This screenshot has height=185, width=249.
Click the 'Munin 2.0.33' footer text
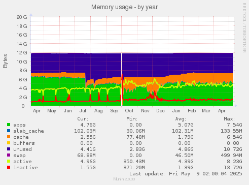coord(124,179)
